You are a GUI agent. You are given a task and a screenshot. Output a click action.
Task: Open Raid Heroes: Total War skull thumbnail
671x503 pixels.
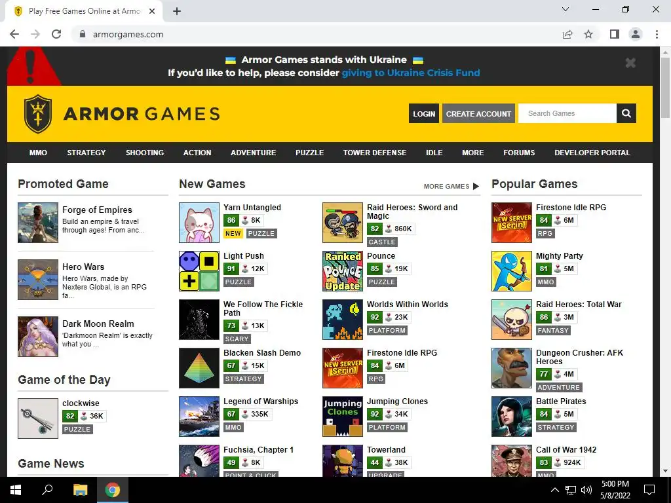pyautogui.click(x=511, y=320)
